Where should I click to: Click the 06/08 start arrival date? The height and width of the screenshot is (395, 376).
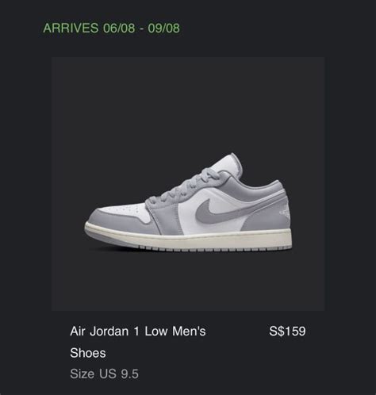[x=119, y=28]
